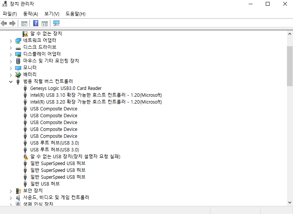
Task: Select Intel(R) USB 3.10 host controller entry
Action: pos(96,95)
